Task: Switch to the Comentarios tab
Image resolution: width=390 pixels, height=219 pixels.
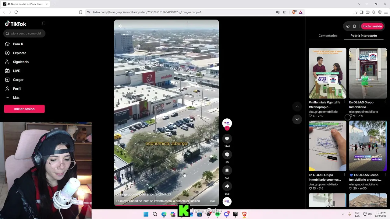Action: click(x=328, y=36)
